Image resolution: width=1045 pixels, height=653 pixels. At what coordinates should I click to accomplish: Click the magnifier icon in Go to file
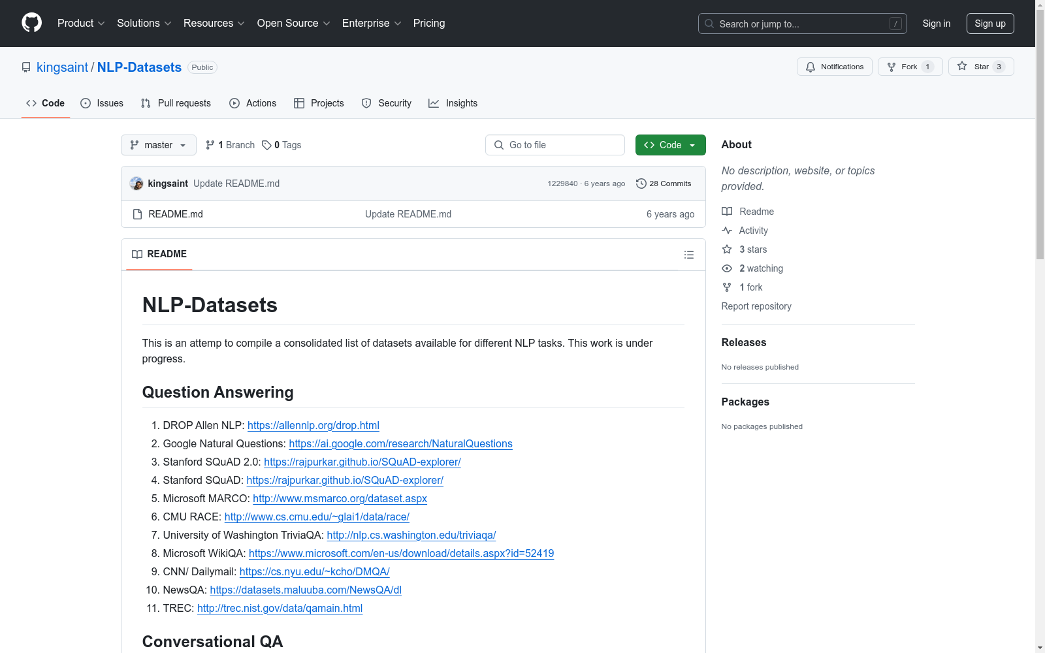point(499,145)
